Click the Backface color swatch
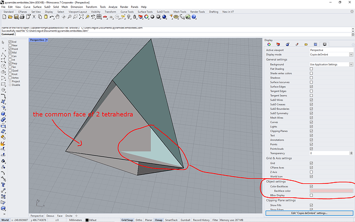The image size is (355, 222). [x=331, y=191]
